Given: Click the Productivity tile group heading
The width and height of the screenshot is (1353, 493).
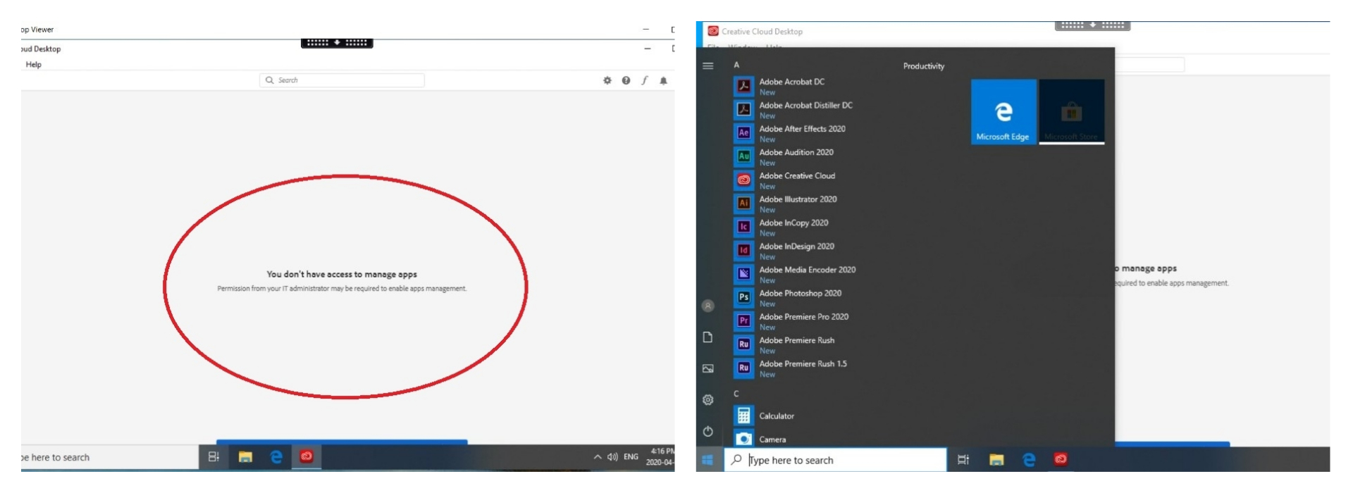Looking at the screenshot, I should (x=924, y=66).
